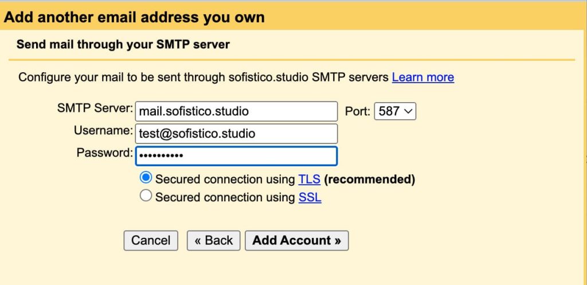Click the "Password:" label text

pyautogui.click(x=104, y=153)
